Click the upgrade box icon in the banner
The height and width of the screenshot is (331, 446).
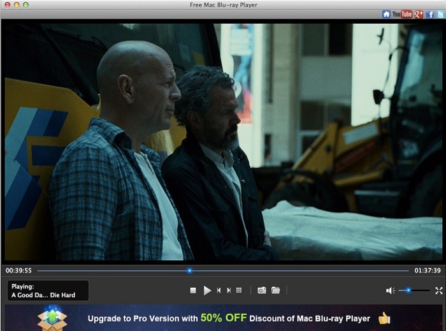(52, 318)
